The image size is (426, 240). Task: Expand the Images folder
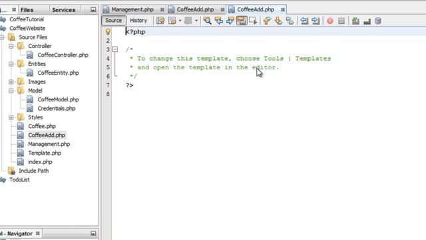[x=11, y=81]
